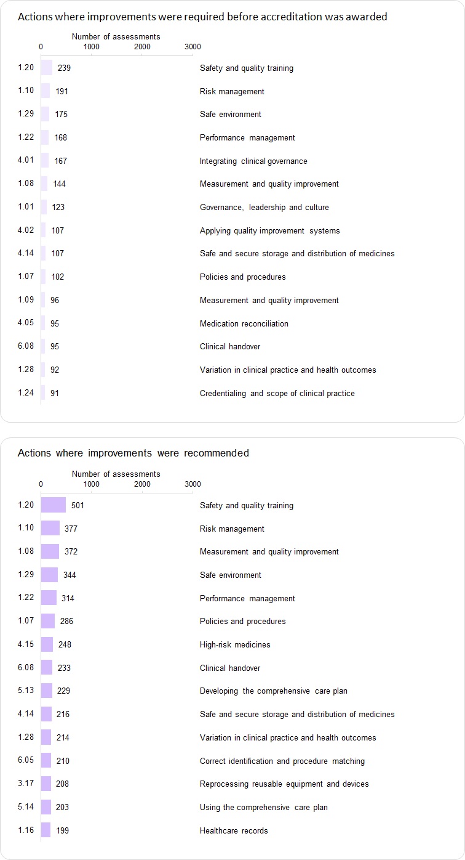
Task: Select the Medication reconciliation label
Action: [244, 323]
